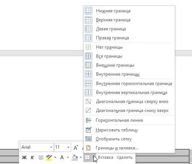Image resolution: width=192 pixels, height=164 pixels.
Task: Click the Удалить button
Action: [124, 157]
